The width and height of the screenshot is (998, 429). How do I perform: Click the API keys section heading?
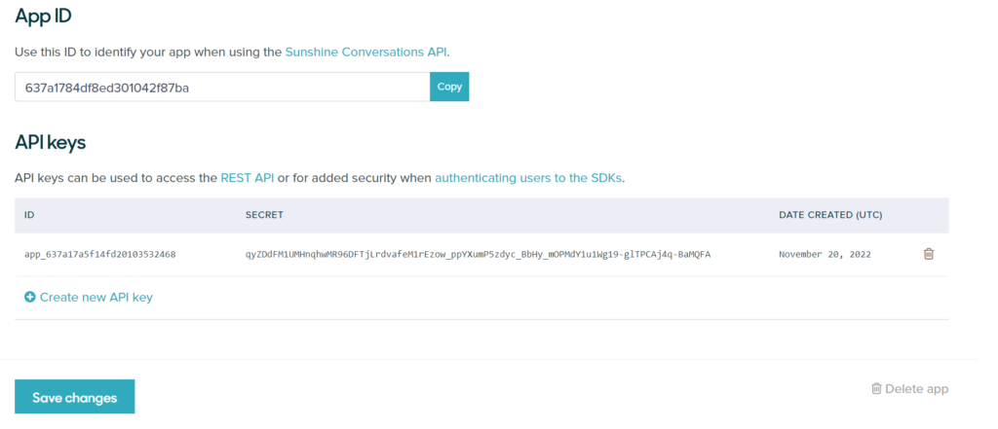(x=51, y=143)
